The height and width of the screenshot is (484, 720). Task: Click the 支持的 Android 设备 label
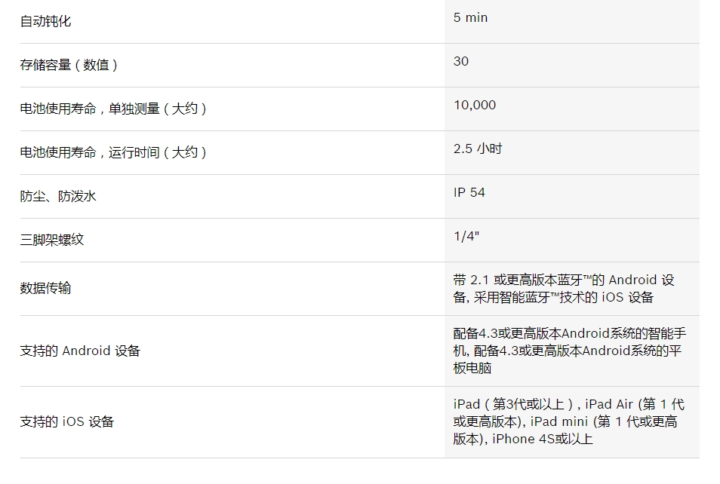click(80, 351)
